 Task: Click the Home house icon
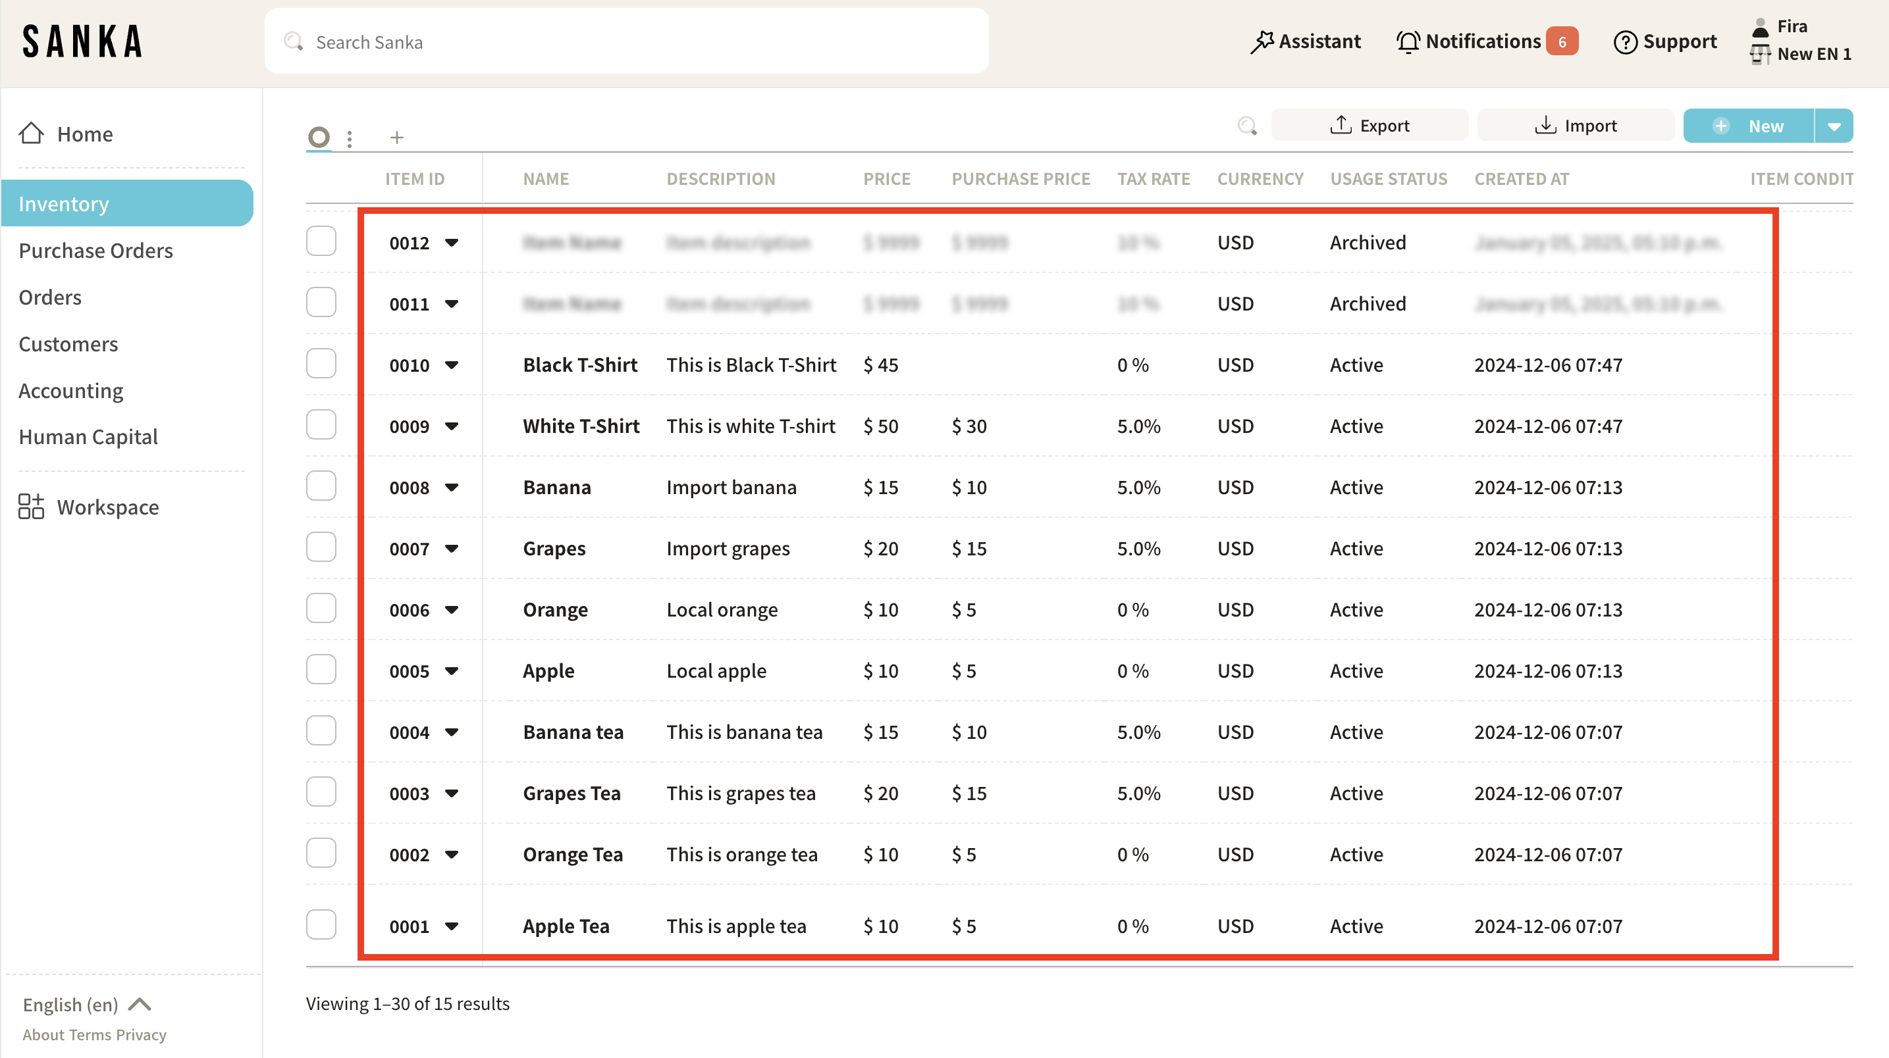coord(31,134)
